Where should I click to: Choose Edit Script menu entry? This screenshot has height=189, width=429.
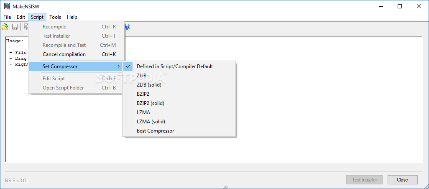[77, 79]
